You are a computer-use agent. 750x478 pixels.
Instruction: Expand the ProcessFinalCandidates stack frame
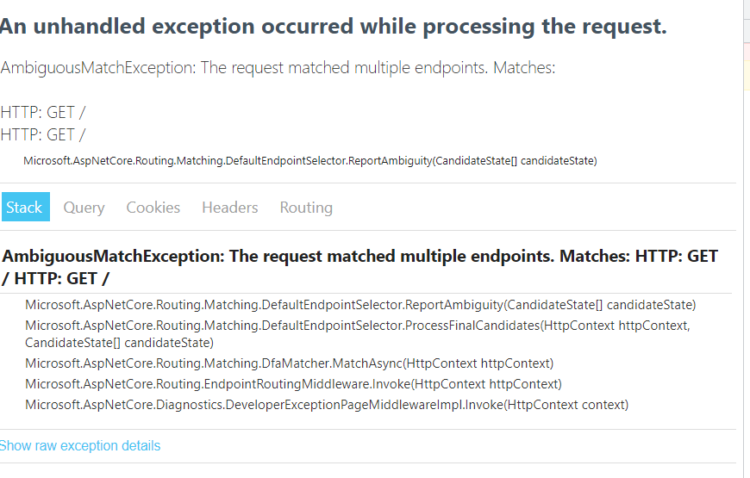click(358, 333)
